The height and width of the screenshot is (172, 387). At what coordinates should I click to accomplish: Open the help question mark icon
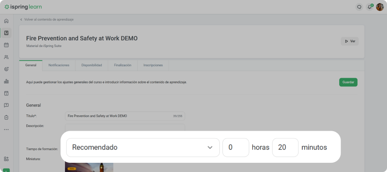tap(7, 105)
